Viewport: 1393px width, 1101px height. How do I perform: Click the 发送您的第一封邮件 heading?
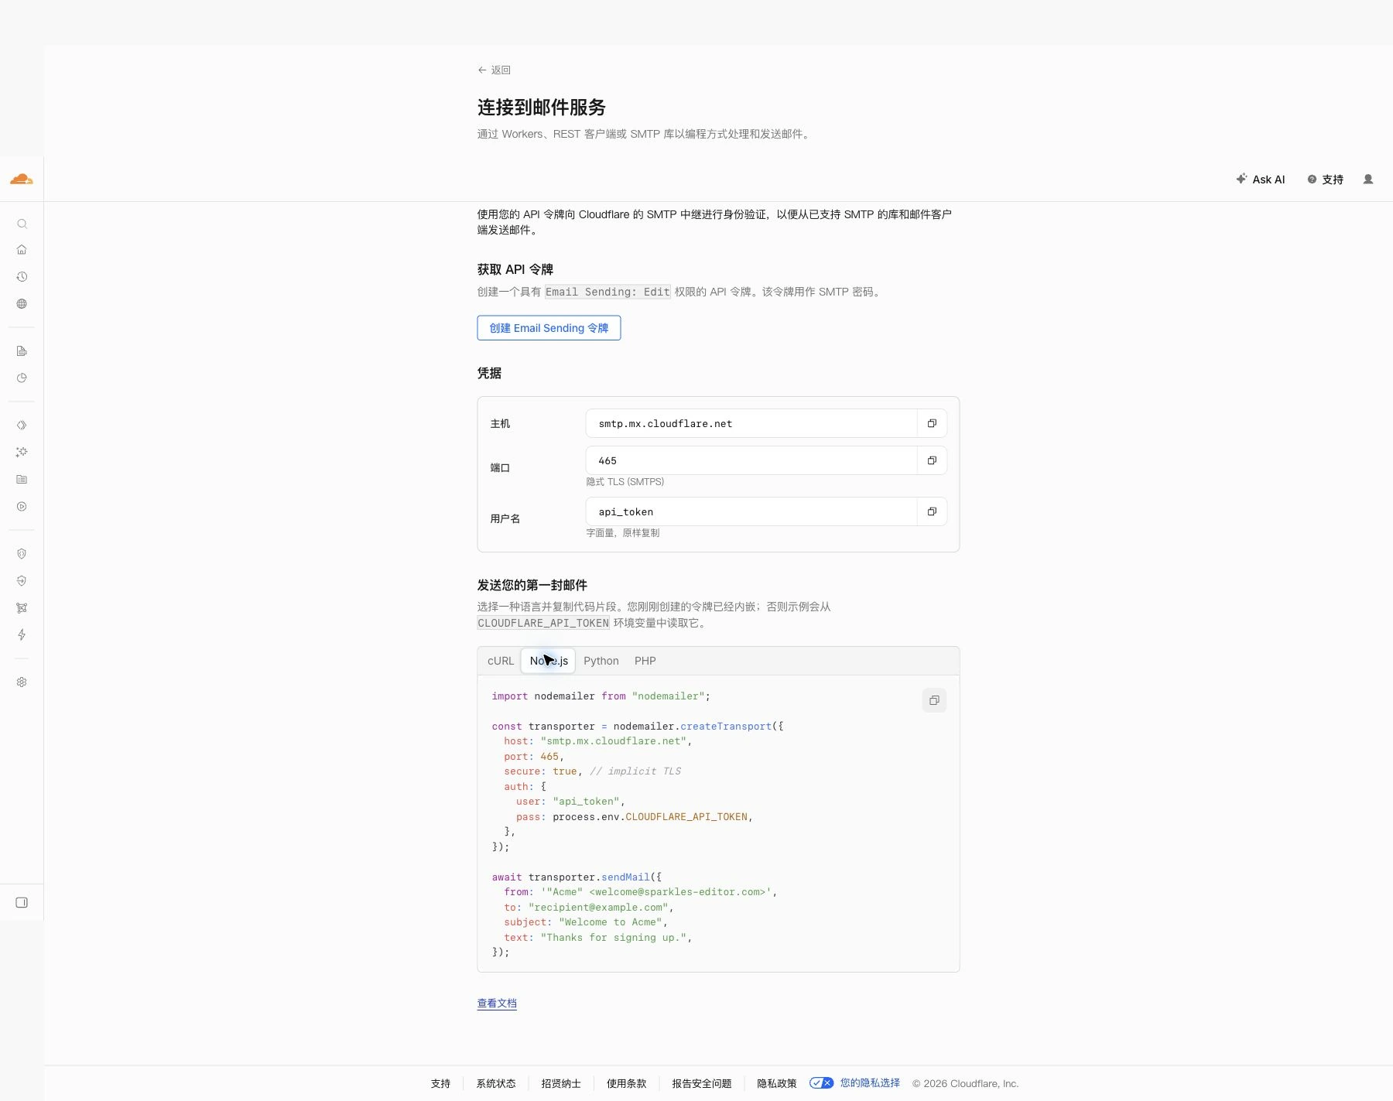[532, 585]
